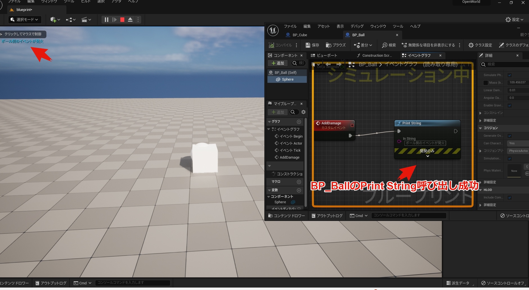Select the Sphere component in component tree

(x=287, y=79)
